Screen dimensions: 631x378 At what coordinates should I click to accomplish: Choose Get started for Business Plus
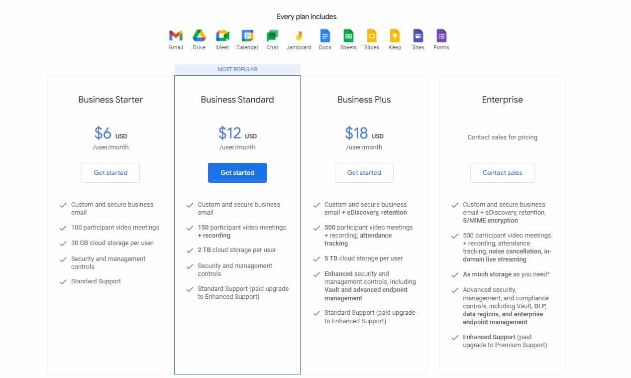(x=364, y=173)
